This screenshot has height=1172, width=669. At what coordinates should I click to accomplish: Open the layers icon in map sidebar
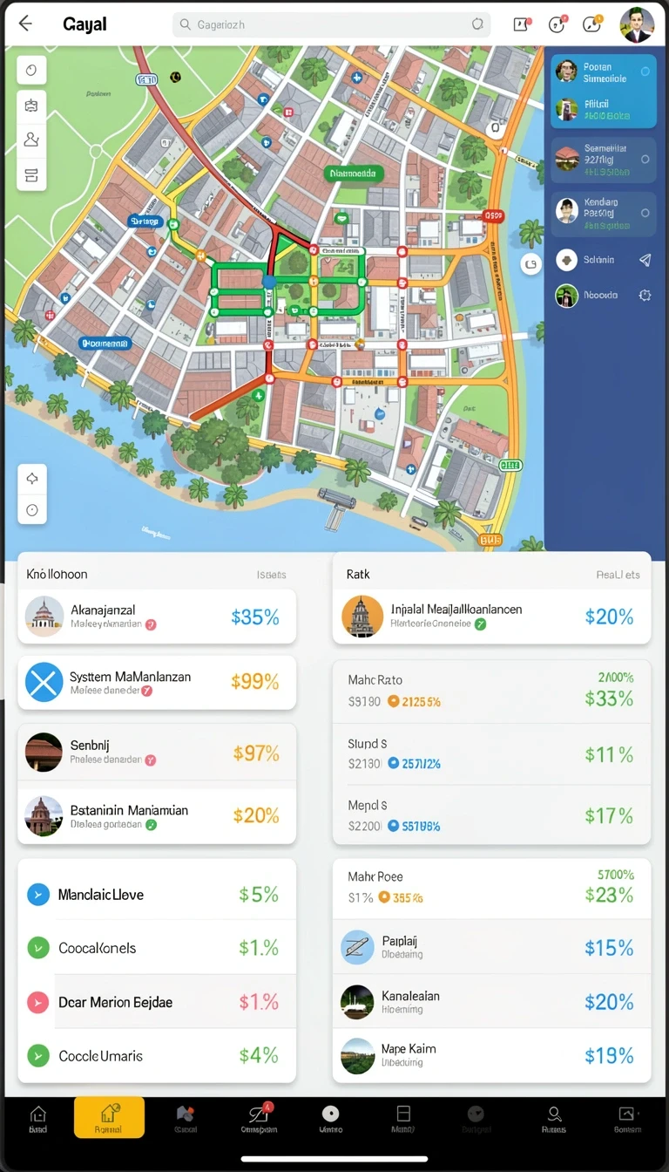[31, 174]
